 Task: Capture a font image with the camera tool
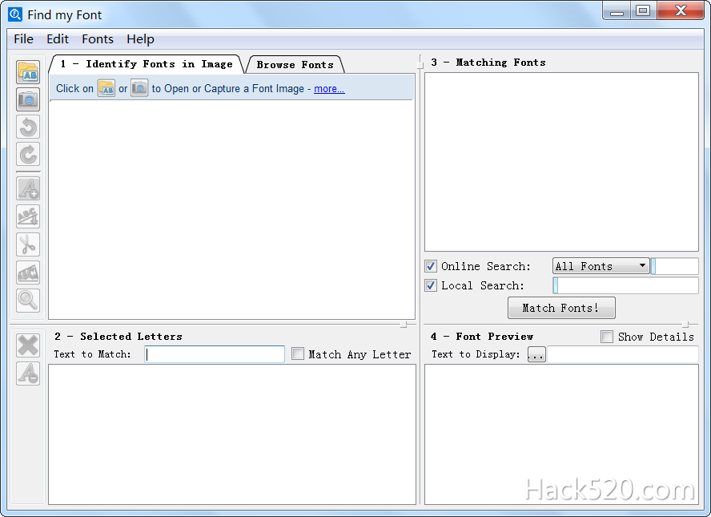tap(28, 99)
